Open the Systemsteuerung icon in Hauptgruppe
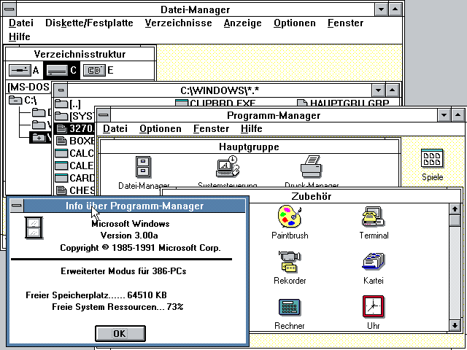The height and width of the screenshot is (350, 467). point(226,167)
